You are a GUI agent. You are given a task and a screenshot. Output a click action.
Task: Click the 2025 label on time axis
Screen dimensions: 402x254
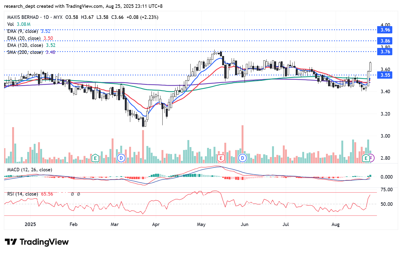click(30, 224)
